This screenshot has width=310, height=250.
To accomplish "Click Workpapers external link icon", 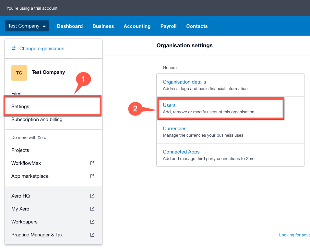I will coord(92,222).
